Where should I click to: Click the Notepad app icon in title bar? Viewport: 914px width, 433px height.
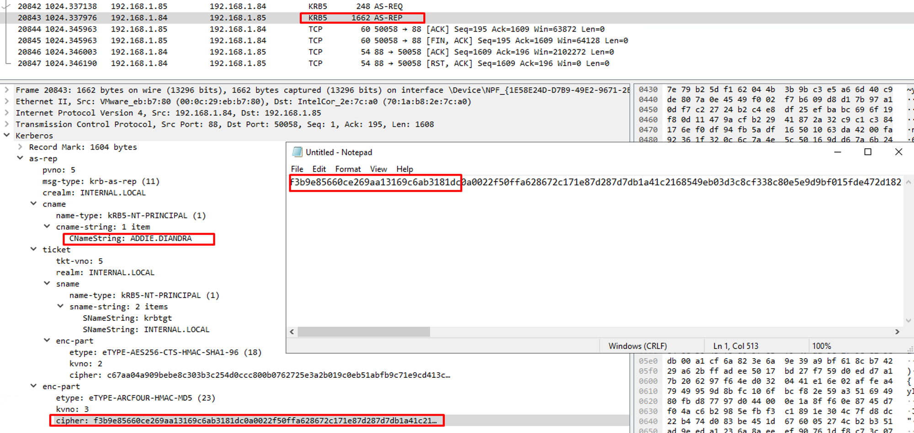pos(297,152)
